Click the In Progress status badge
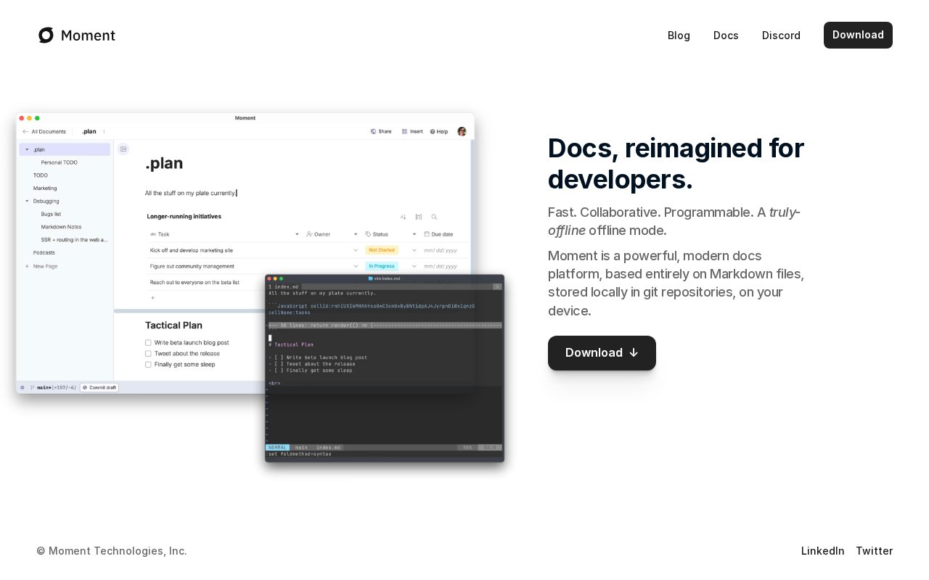929x580 pixels. [381, 266]
